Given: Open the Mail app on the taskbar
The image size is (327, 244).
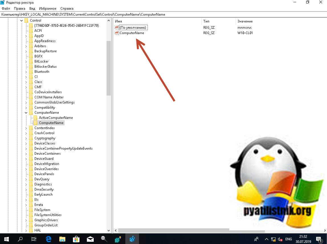Looking at the screenshot, I should [90, 239].
